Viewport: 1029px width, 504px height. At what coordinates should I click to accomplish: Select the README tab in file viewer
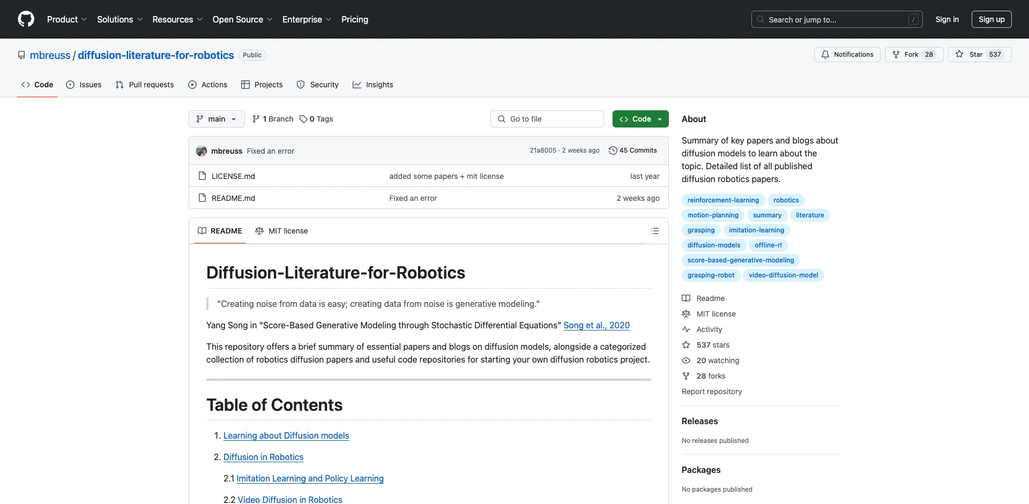click(x=220, y=231)
